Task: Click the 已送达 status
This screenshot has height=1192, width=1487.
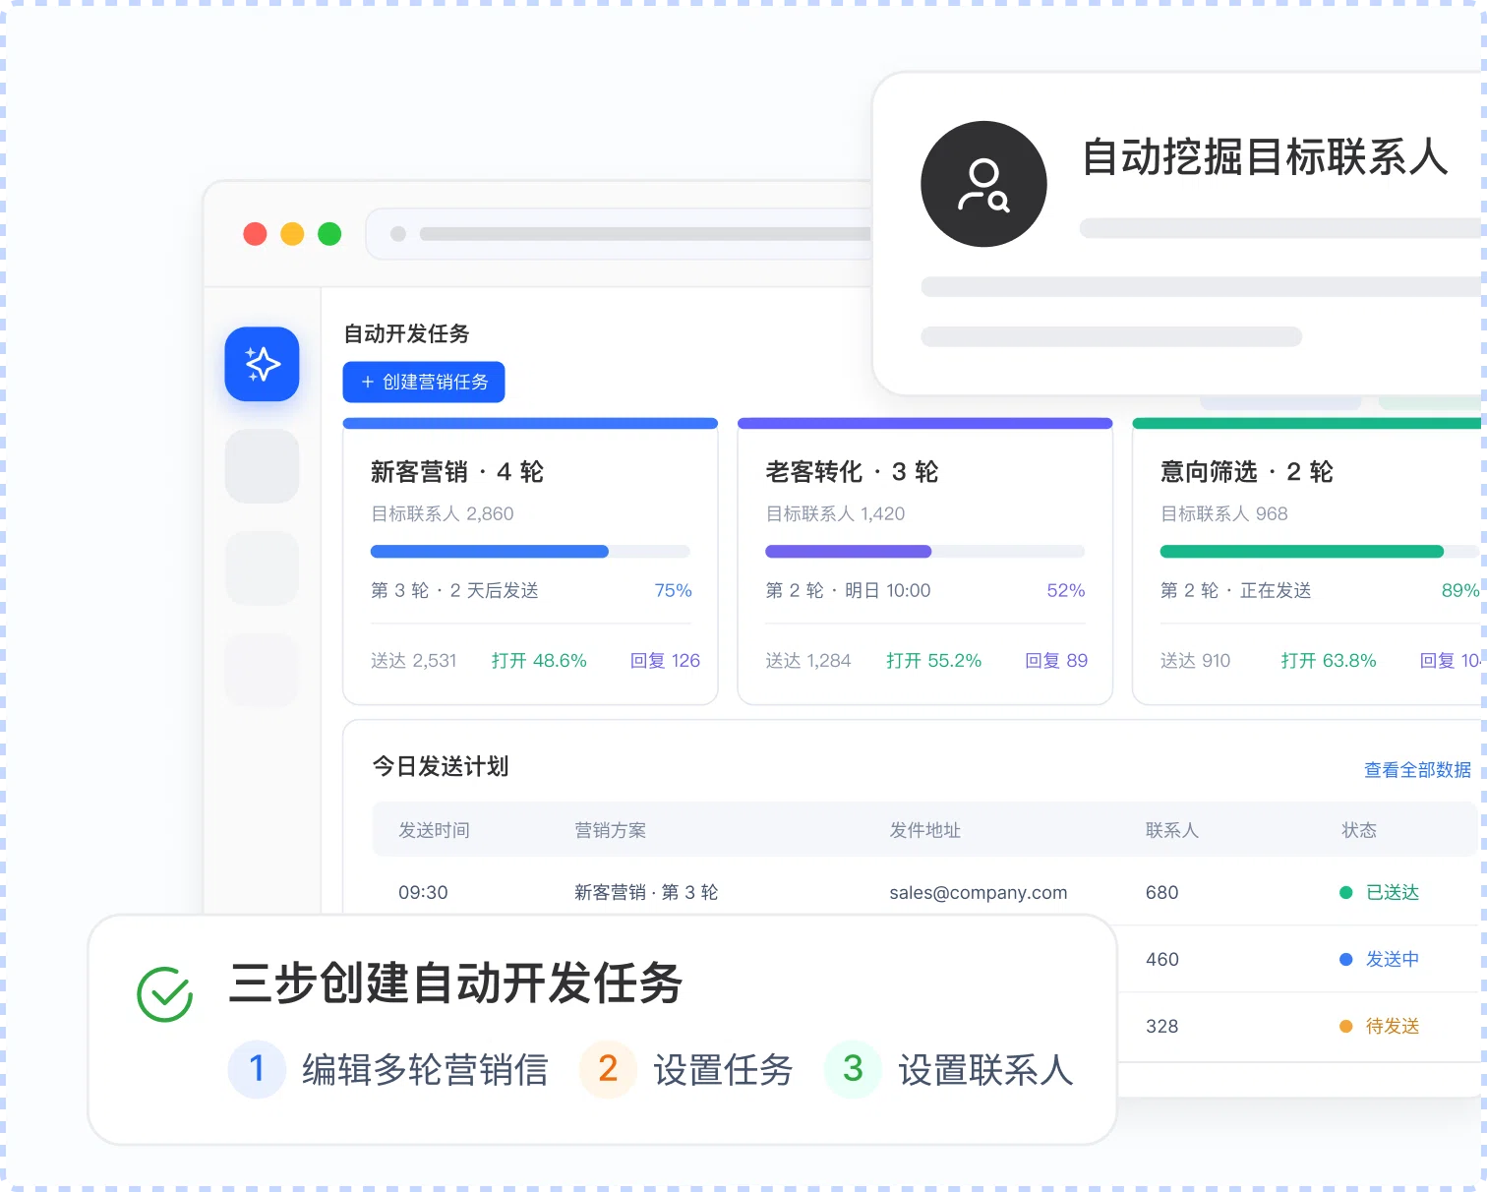Action: pyautogui.click(x=1380, y=893)
